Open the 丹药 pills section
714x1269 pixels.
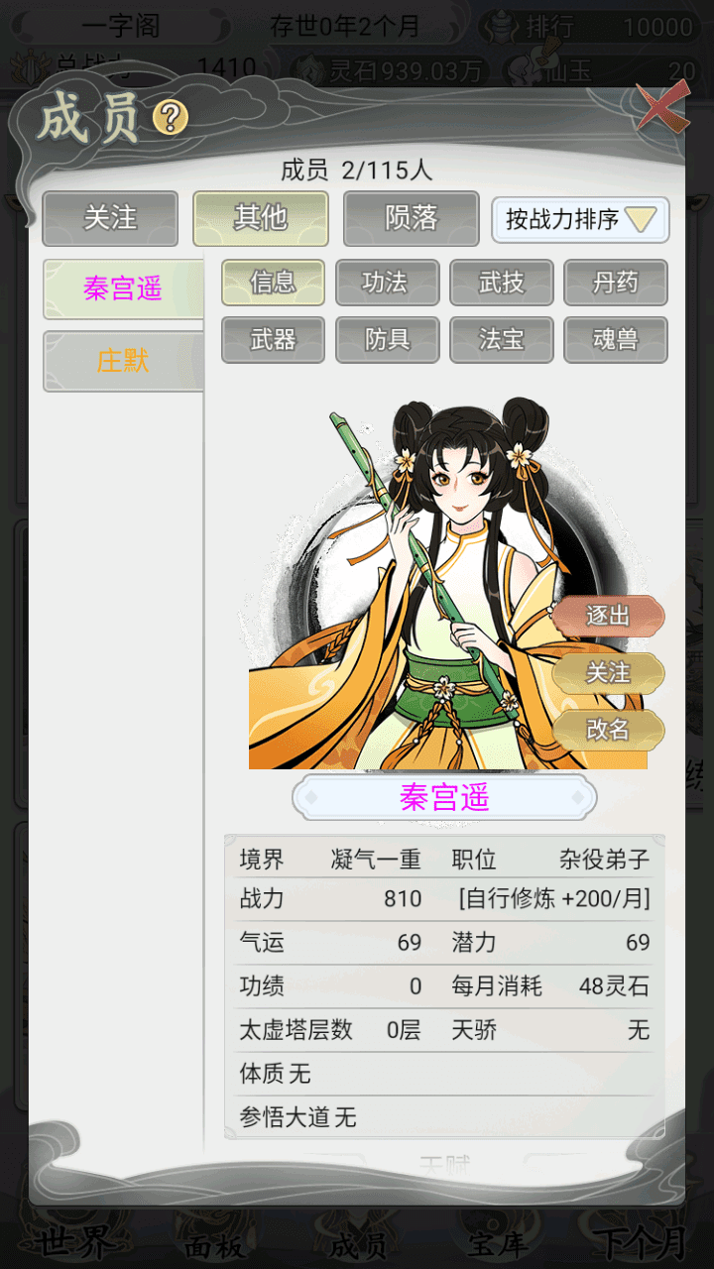point(616,283)
